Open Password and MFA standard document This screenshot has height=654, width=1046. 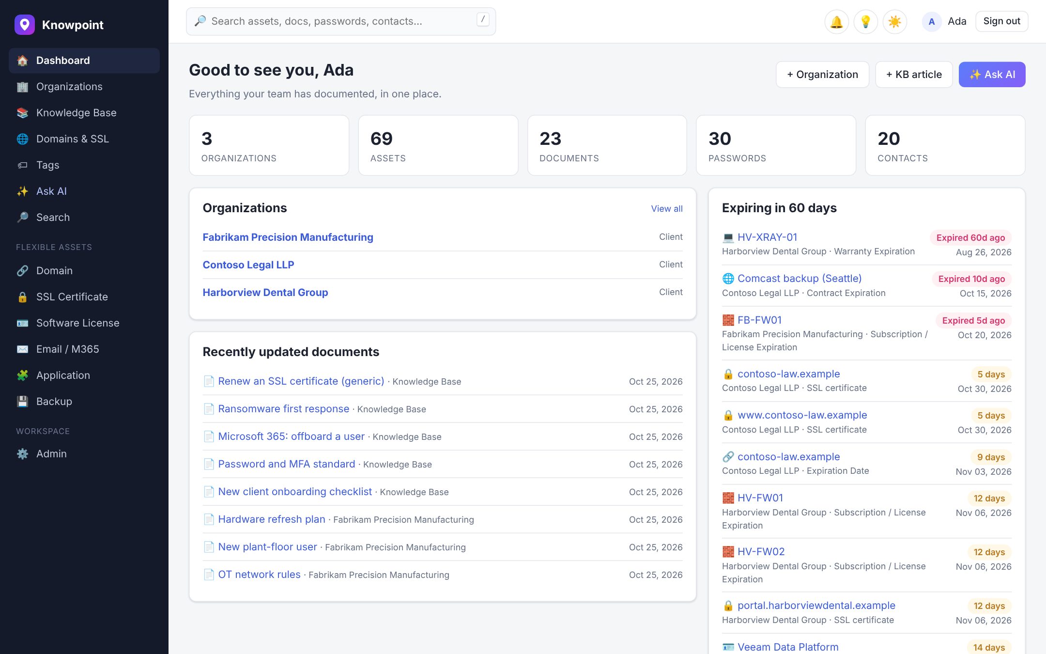[x=286, y=464]
